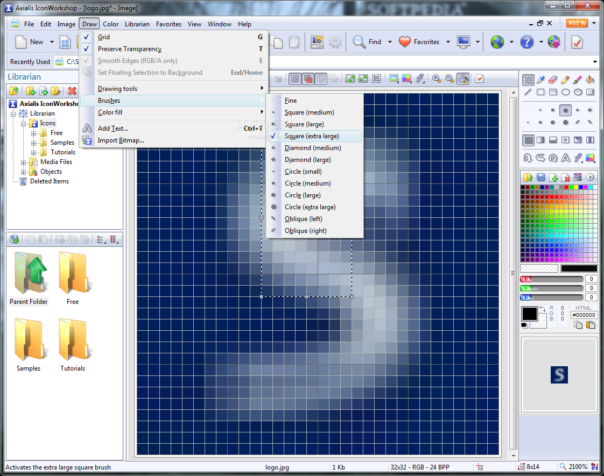Open the Color menu
Screen dimensions: 604x476
pyautogui.click(x=110, y=24)
